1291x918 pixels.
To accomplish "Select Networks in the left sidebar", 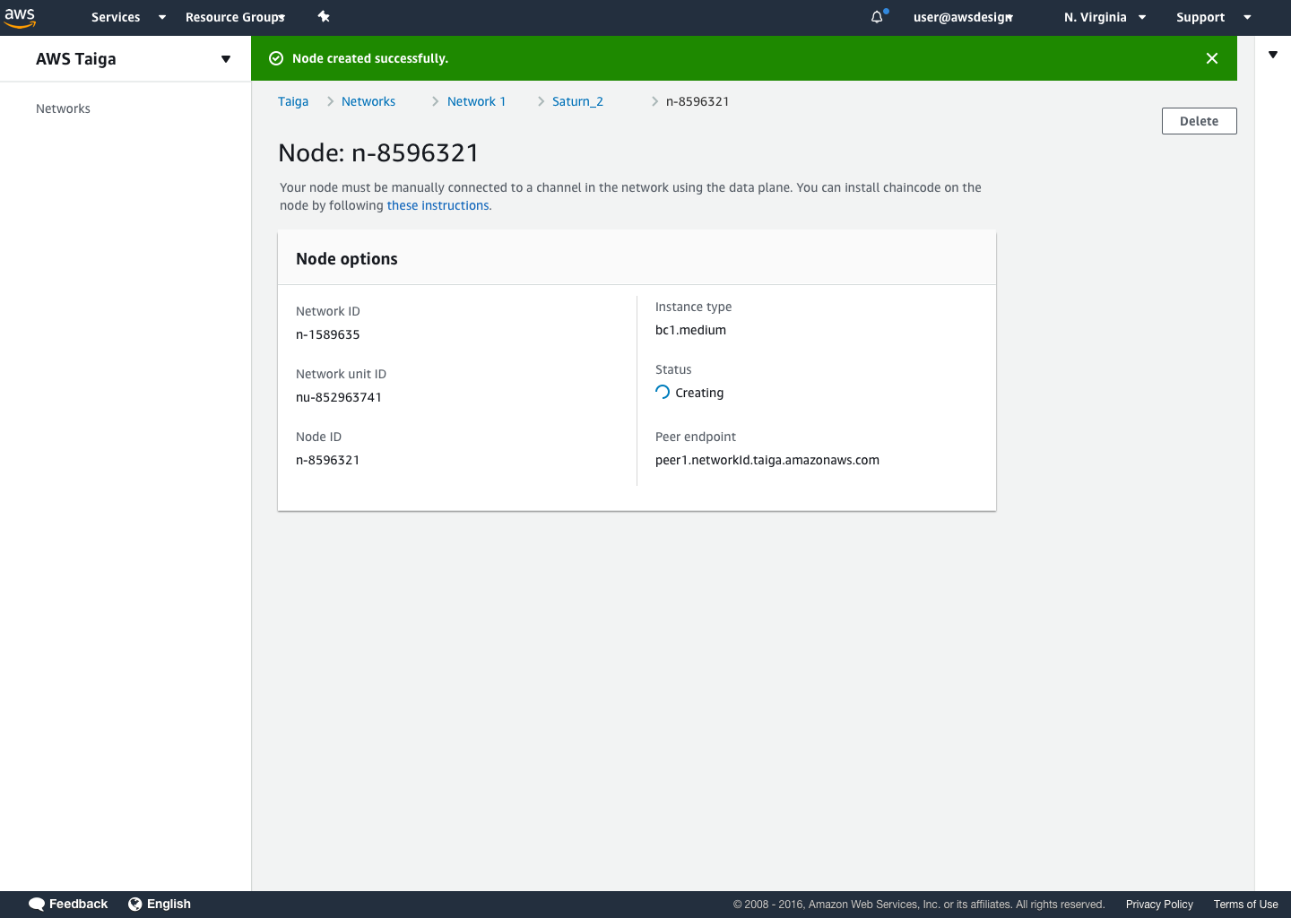I will pyautogui.click(x=63, y=108).
